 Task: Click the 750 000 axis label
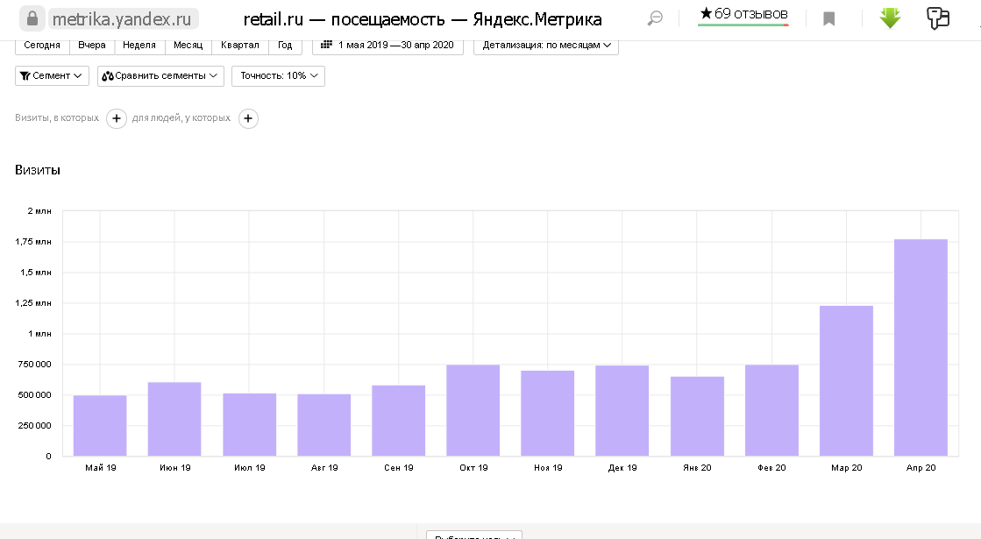[x=34, y=364]
